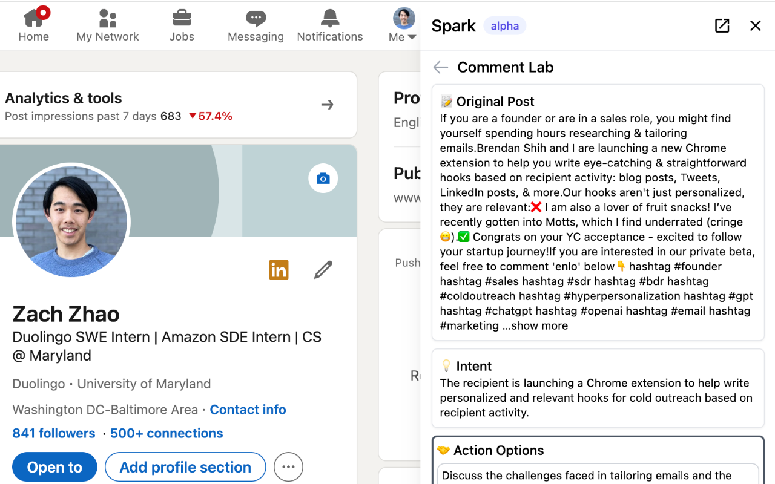Open Spark panel in new window

pos(722,25)
